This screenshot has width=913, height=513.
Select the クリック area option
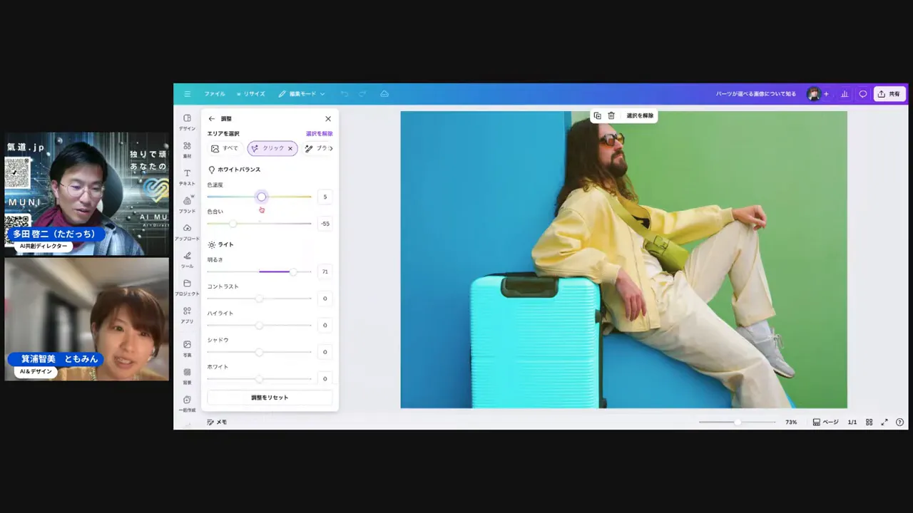272,148
